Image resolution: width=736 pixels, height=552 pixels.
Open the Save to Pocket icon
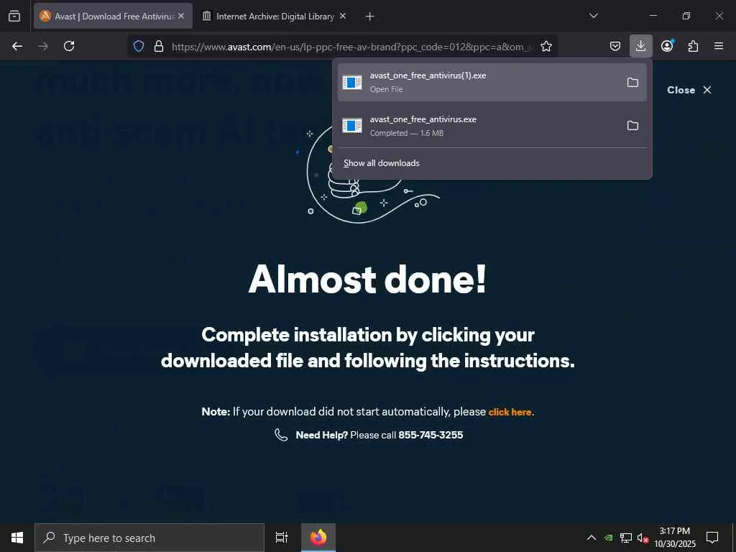point(615,46)
